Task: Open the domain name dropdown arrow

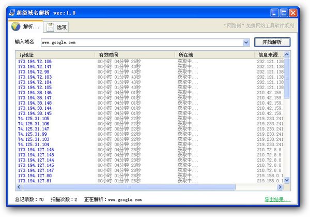Action: coord(246,42)
